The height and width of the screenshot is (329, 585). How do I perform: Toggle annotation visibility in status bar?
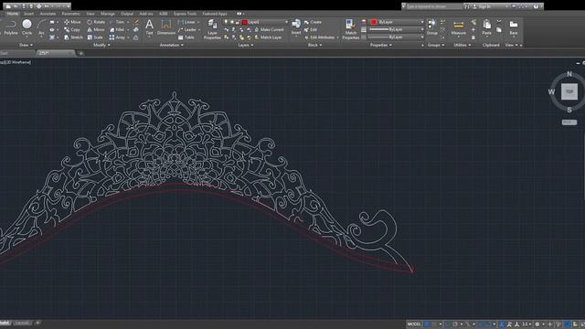tap(502, 324)
